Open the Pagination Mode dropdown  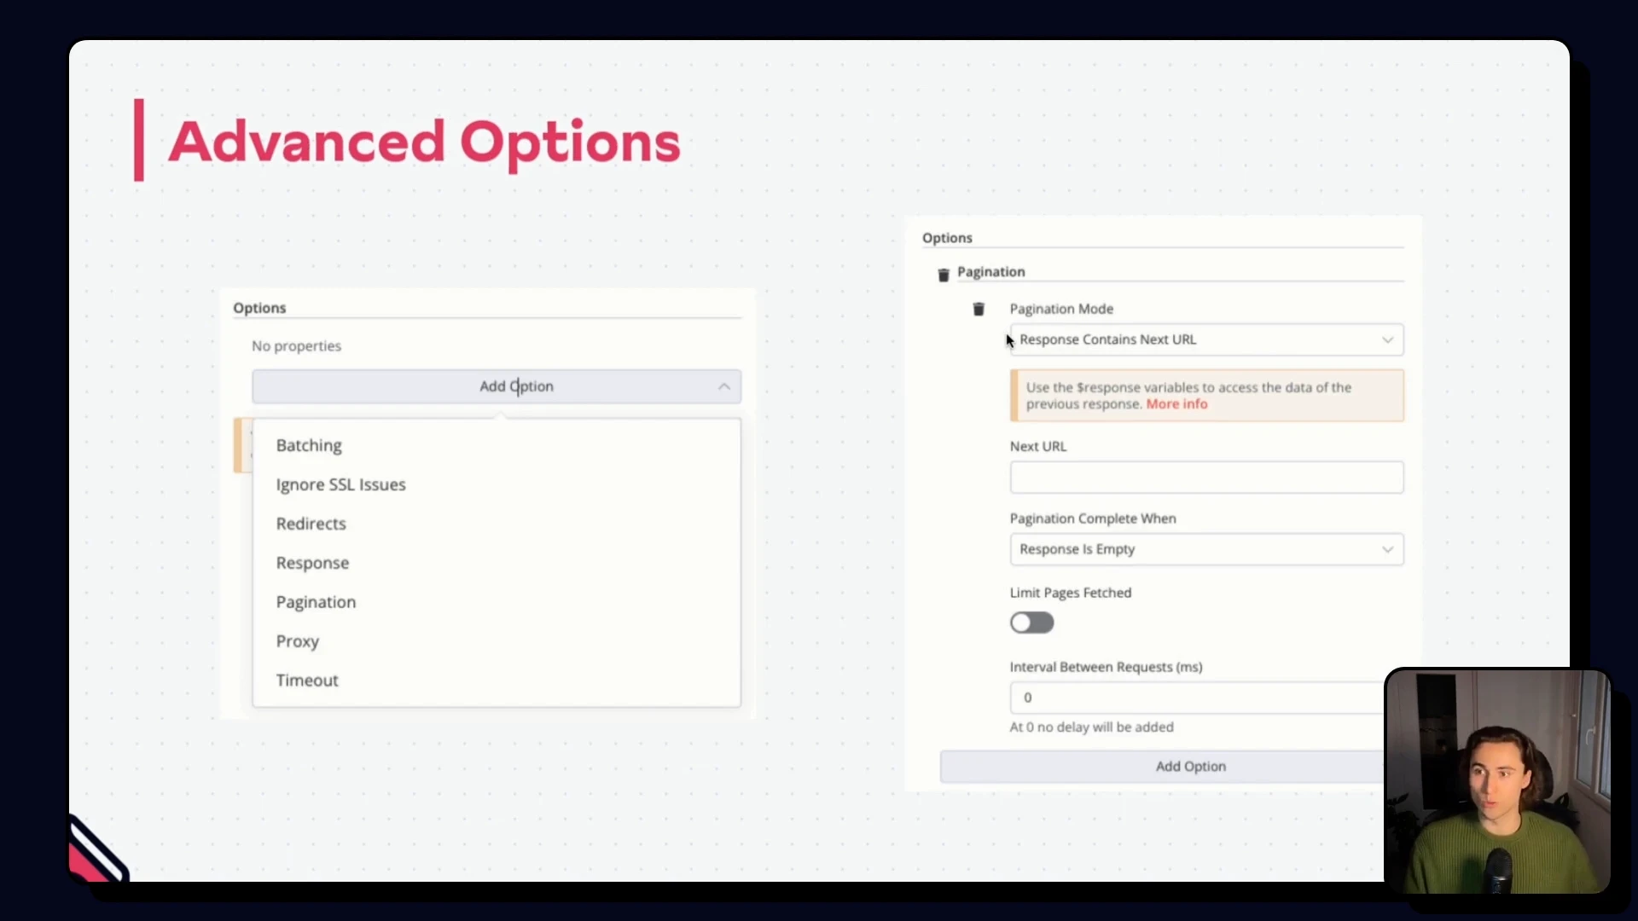tap(1206, 339)
